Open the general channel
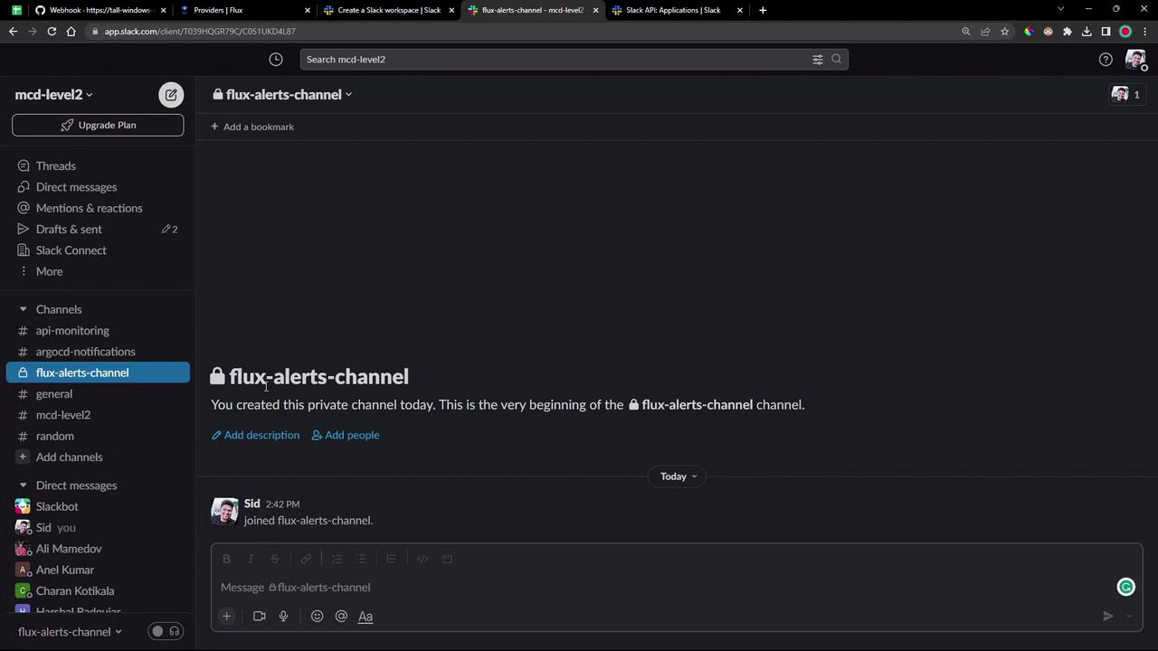Screen dimensions: 1158x651 point(54,394)
